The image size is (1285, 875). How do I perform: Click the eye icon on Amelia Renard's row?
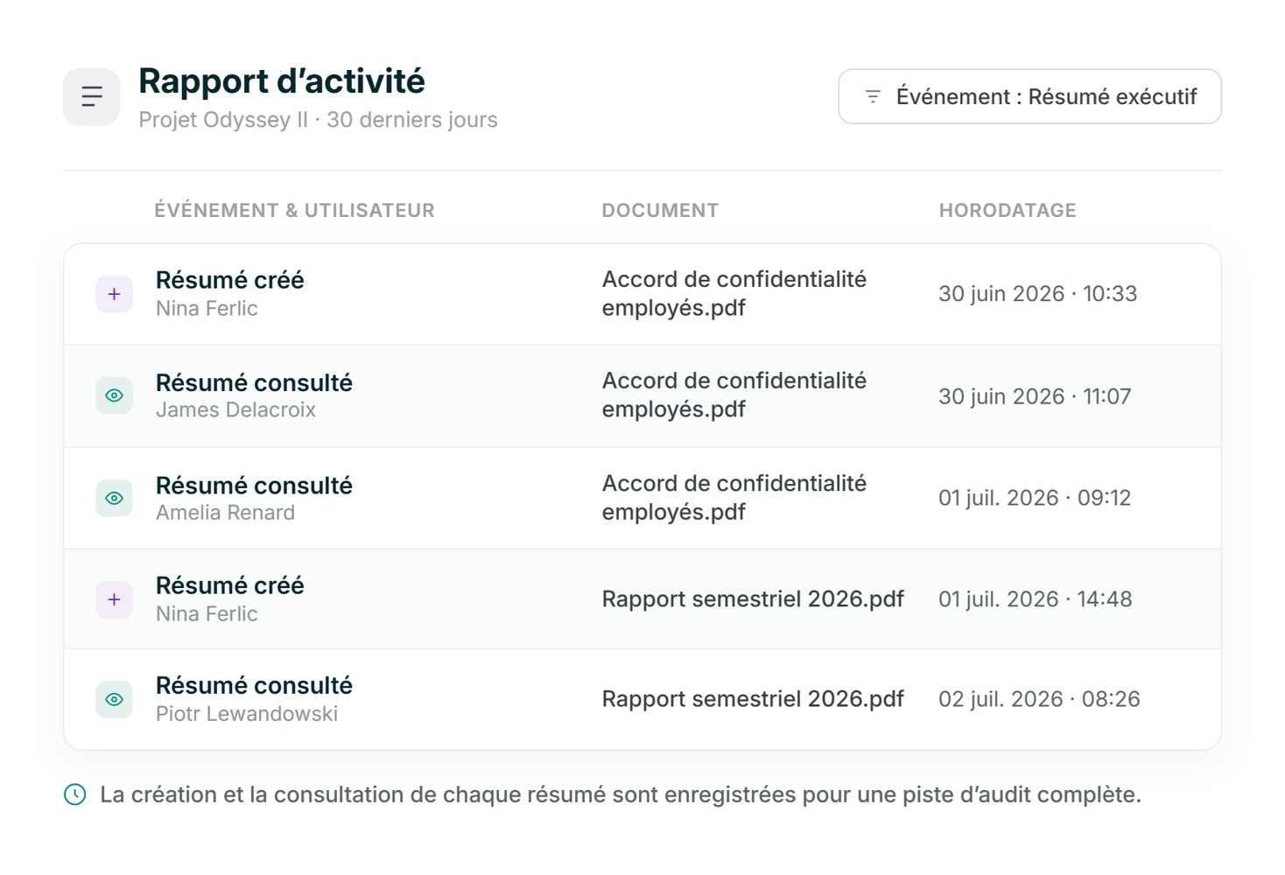114,498
